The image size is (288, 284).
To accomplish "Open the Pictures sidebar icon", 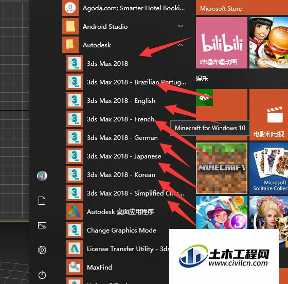I will (42, 225).
